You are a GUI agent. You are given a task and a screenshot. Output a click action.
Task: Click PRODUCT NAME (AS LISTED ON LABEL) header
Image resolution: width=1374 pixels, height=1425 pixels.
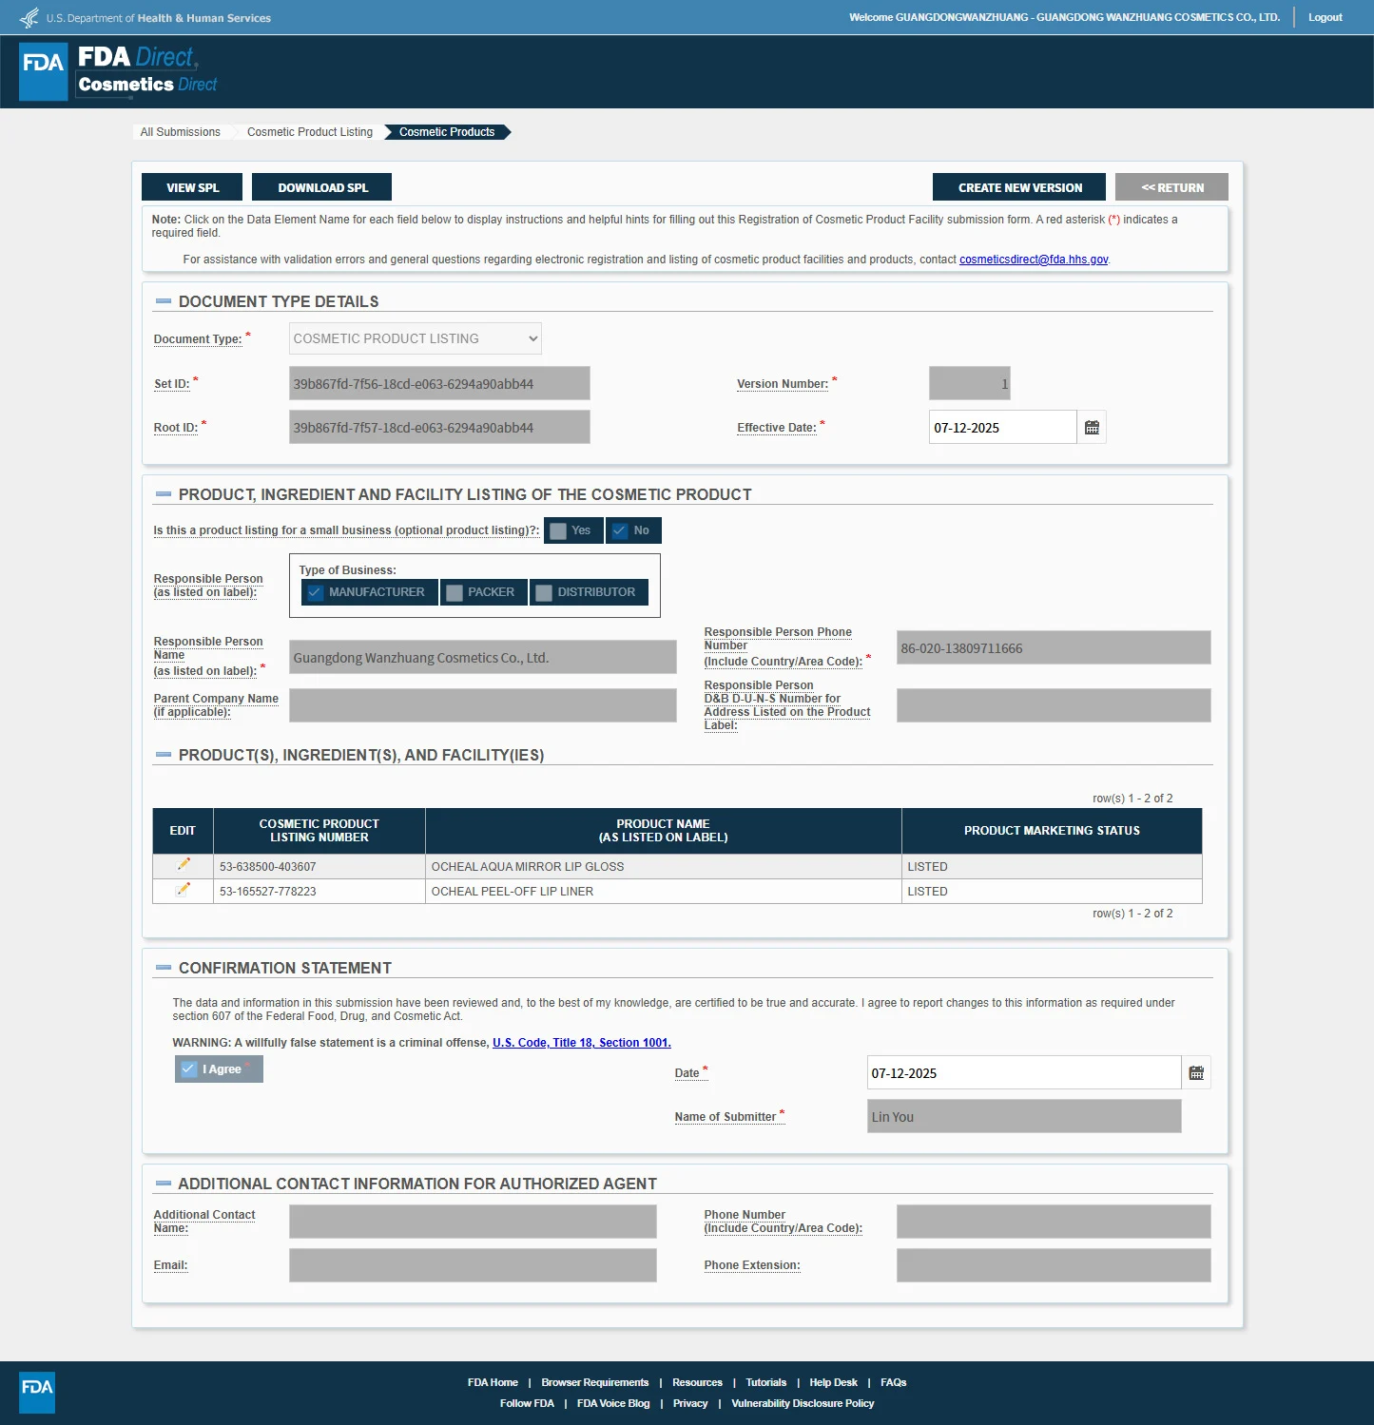pyautogui.click(x=664, y=831)
